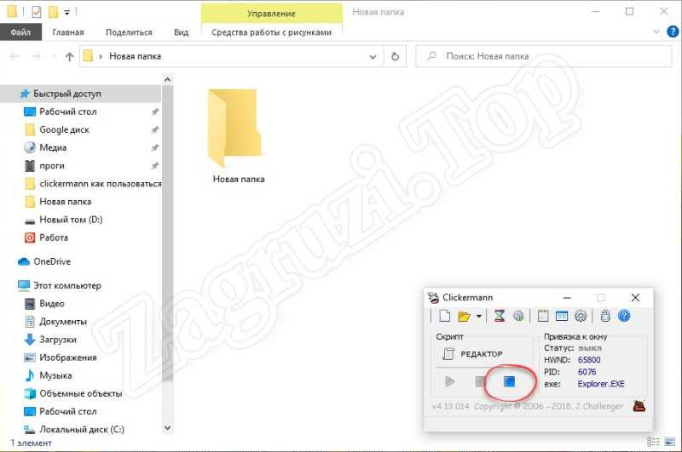Click the Поиск: Новая папка search box

coord(544,56)
